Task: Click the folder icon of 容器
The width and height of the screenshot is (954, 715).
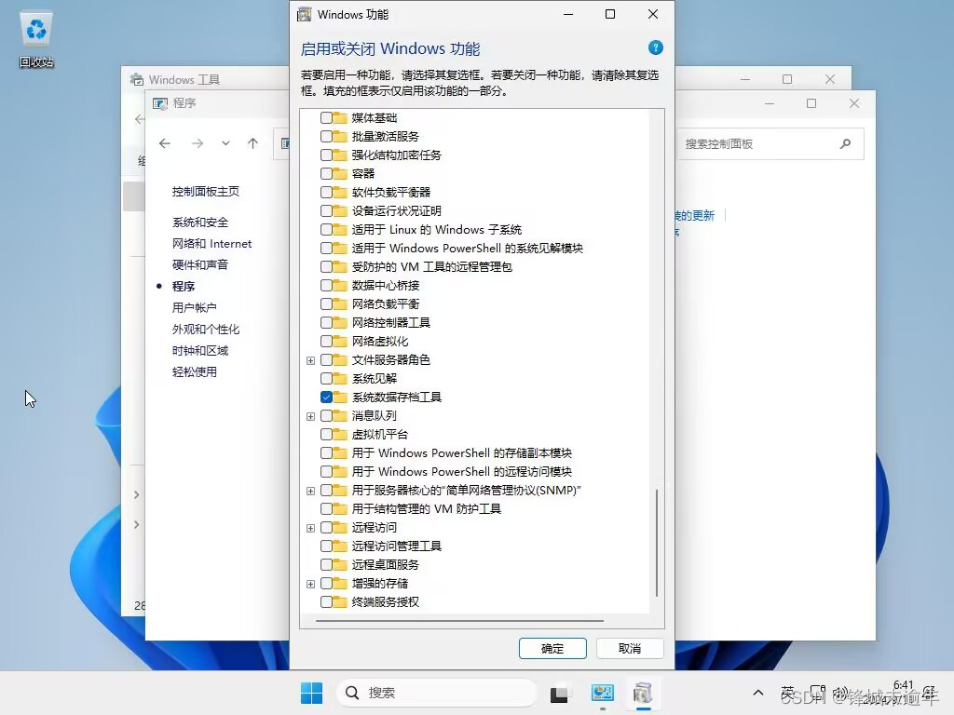Action: click(340, 174)
